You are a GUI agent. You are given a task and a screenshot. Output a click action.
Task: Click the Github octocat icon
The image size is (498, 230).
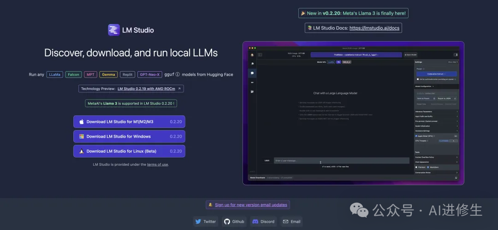[x=227, y=221]
